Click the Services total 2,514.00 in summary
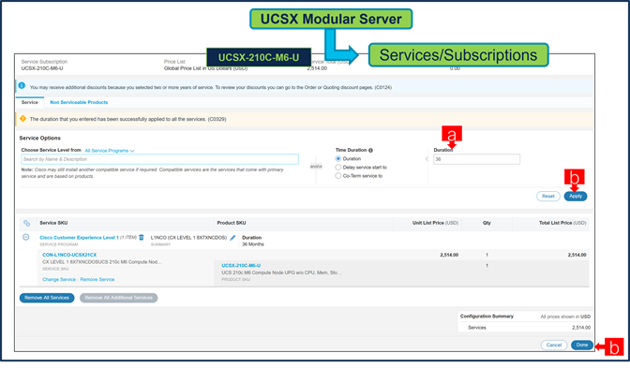The image size is (630, 368). coord(581,328)
